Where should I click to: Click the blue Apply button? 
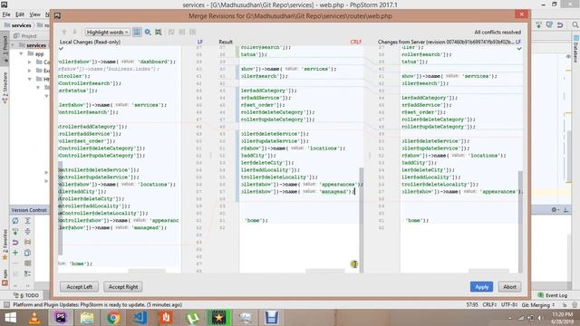(481, 287)
